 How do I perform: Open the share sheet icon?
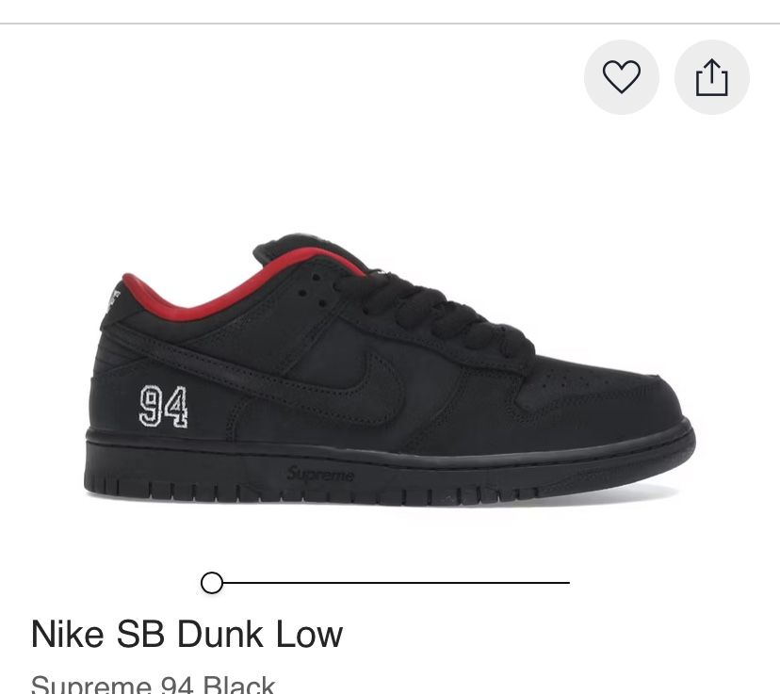pyautogui.click(x=711, y=77)
